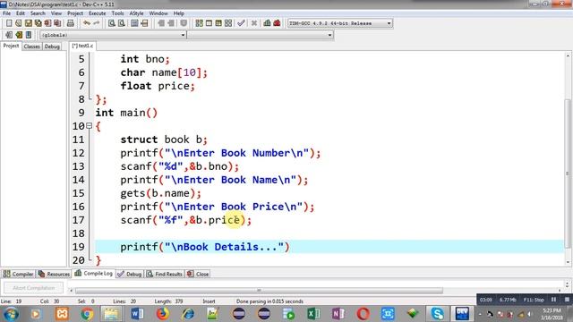
Task: Click the blue goto bookmark icon
Action: [x=29, y=35]
